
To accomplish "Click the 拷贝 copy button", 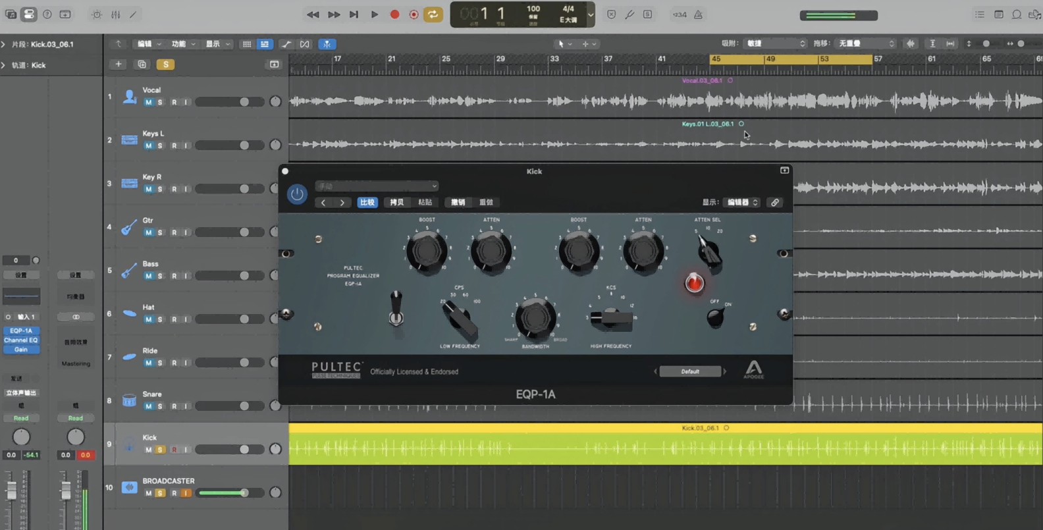I will pyautogui.click(x=396, y=202).
